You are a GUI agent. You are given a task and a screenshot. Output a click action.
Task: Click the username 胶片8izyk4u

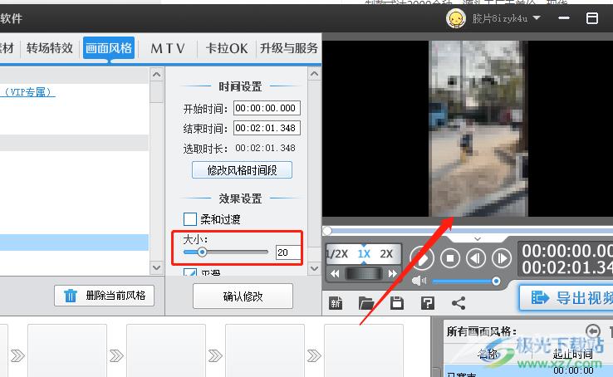coord(500,18)
